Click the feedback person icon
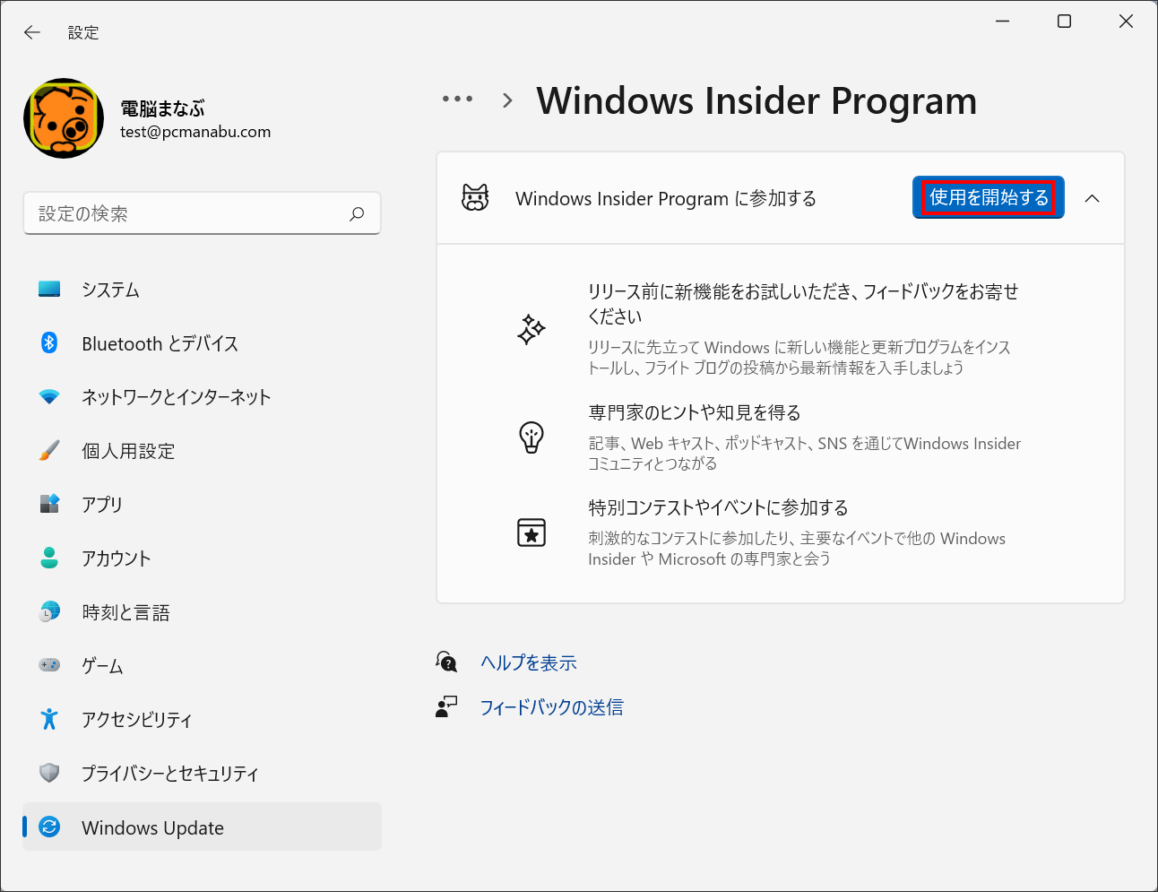This screenshot has height=892, width=1158. point(446,707)
